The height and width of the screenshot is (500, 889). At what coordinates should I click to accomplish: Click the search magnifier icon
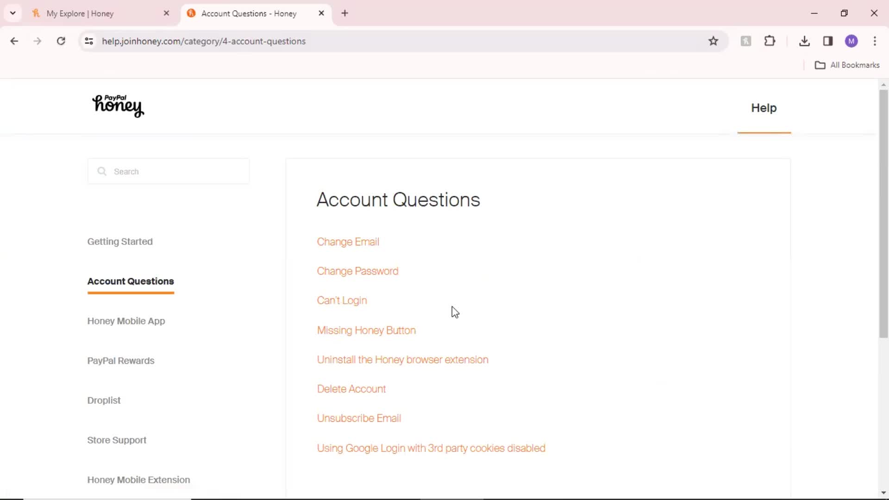tap(102, 171)
